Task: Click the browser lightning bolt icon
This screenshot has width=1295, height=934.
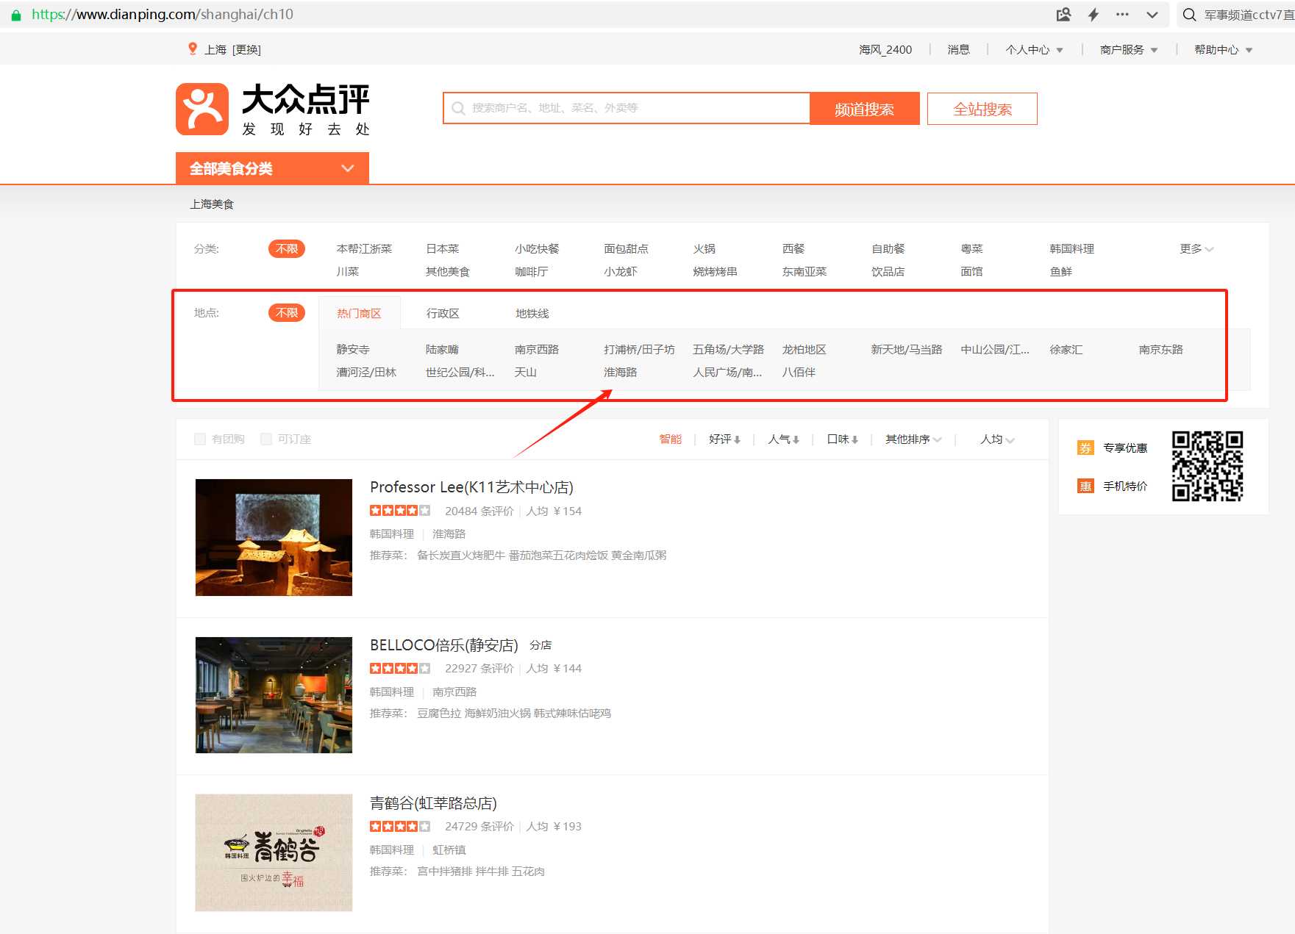Action: 1094,15
